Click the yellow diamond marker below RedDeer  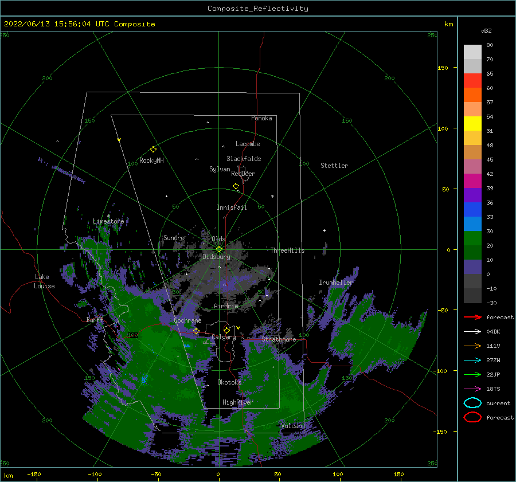click(x=236, y=186)
